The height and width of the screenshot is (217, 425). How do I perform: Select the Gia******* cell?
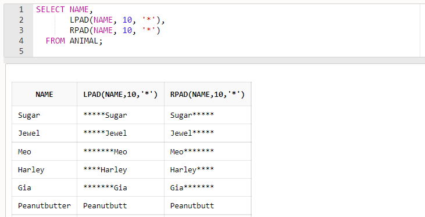click(208, 187)
